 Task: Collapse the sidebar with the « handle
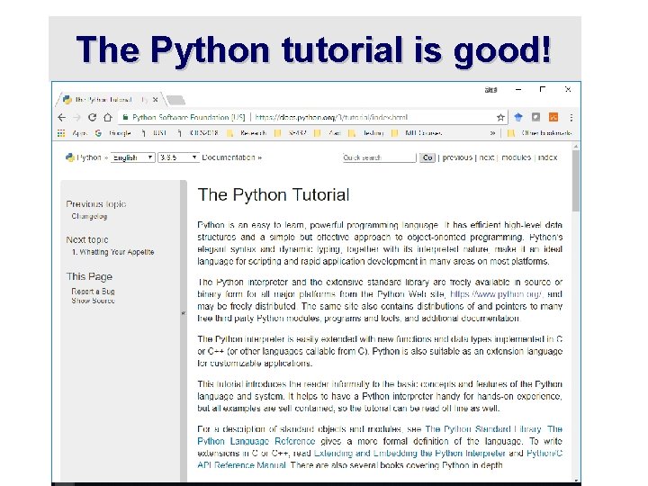[x=184, y=313]
